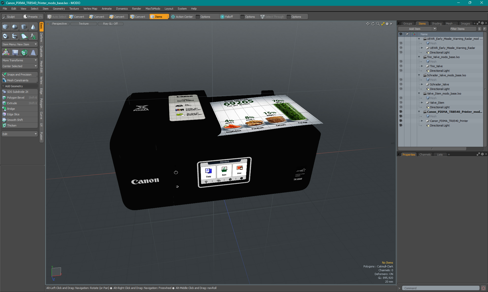Click the Snaps and Precision button
Image resolution: width=488 pixels, height=292 pixels.
pyautogui.click(x=20, y=75)
